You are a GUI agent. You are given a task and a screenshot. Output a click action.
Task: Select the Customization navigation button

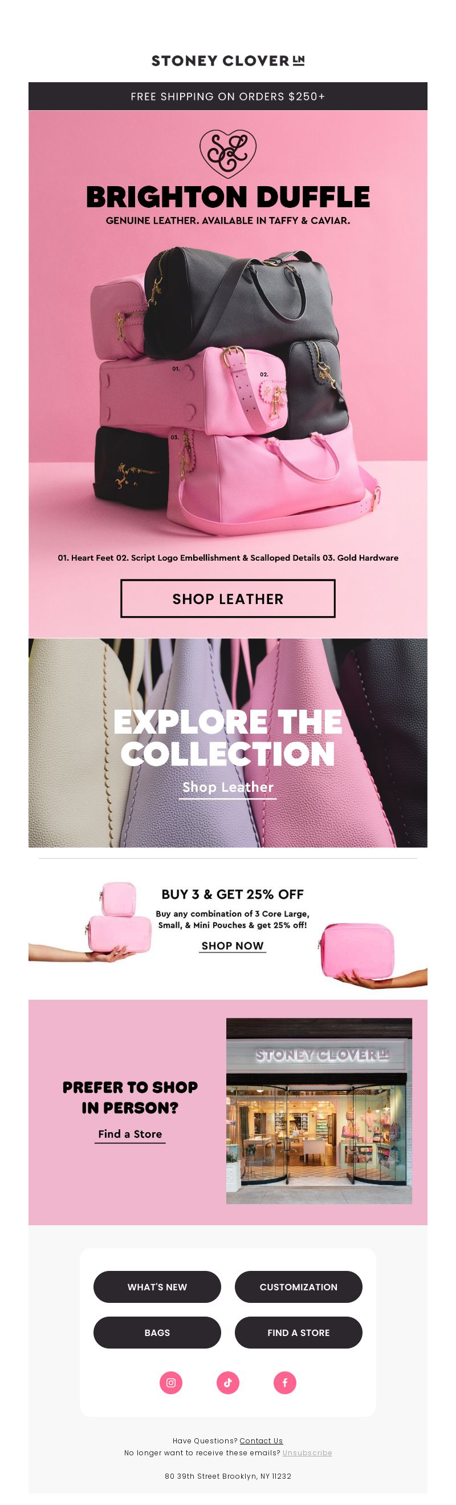pyautogui.click(x=299, y=1286)
